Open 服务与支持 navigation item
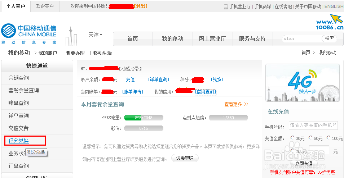Image resolution: width=344 pixels, height=178 pixels. [252, 39]
